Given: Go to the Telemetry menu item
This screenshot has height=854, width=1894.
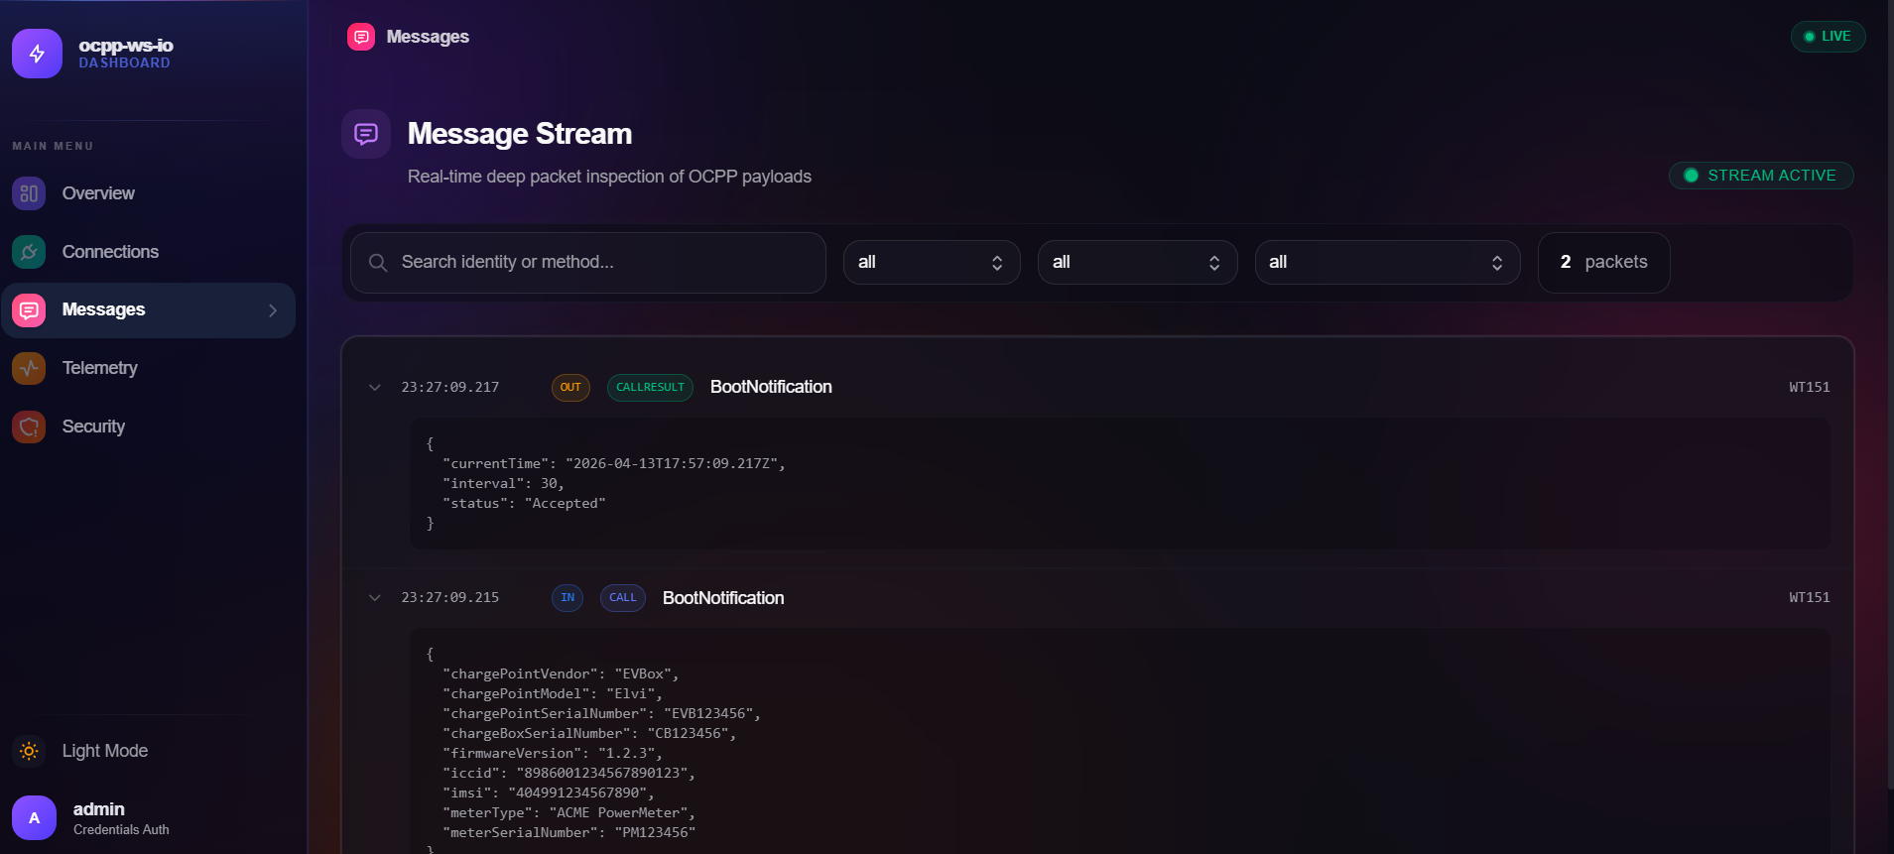Looking at the screenshot, I should coord(99,368).
